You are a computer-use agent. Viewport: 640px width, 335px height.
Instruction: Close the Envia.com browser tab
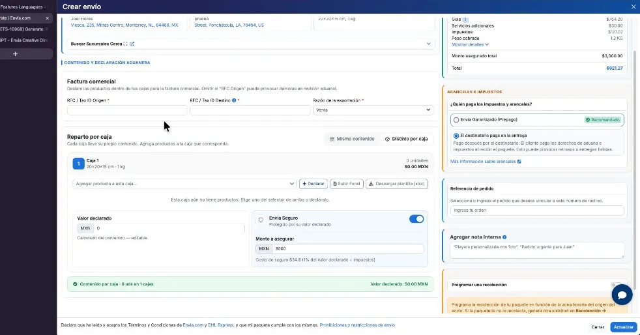tap(48, 18)
